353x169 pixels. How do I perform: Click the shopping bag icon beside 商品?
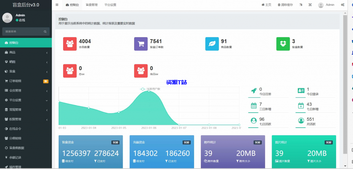pos(6,52)
